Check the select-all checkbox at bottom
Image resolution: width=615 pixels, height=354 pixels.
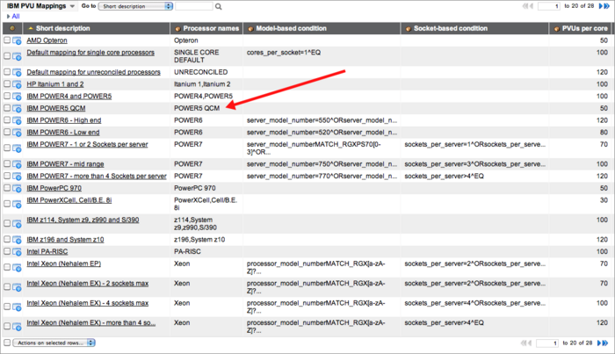(x=7, y=343)
